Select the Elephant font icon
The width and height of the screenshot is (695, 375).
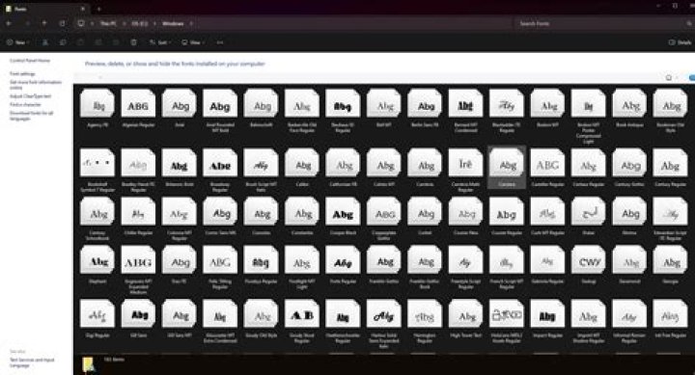pos(97,260)
